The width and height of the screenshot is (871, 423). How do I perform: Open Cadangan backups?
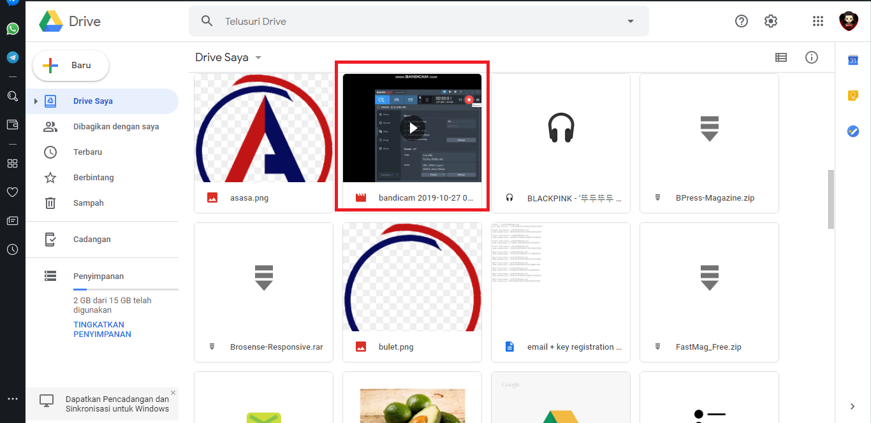click(102, 240)
